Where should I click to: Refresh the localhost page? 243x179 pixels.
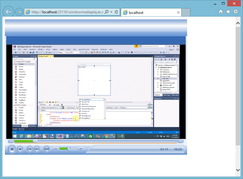[116, 12]
